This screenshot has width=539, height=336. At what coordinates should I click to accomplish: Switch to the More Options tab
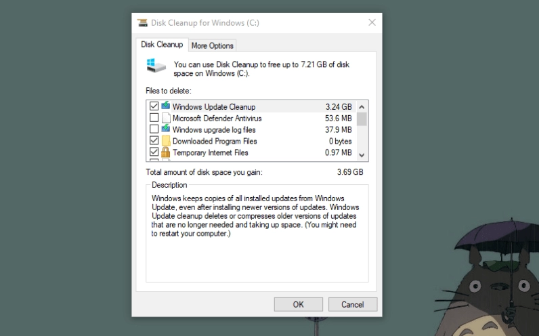(212, 46)
